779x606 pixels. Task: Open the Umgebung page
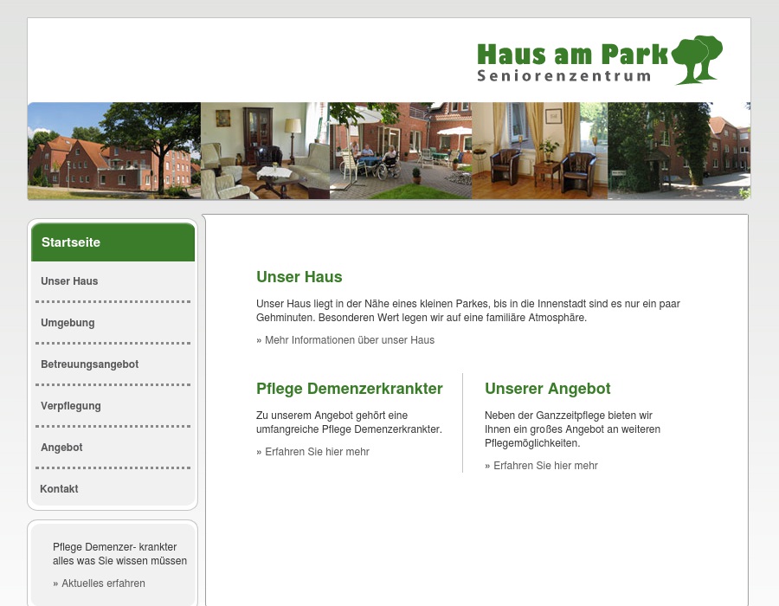68,322
